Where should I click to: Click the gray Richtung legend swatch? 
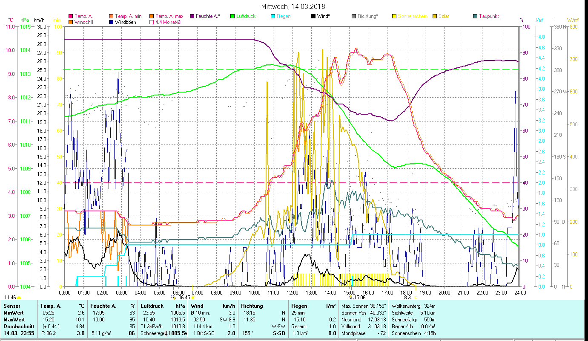(x=354, y=16)
